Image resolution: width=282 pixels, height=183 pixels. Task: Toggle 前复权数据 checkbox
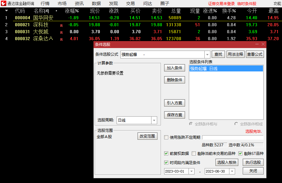166,154
